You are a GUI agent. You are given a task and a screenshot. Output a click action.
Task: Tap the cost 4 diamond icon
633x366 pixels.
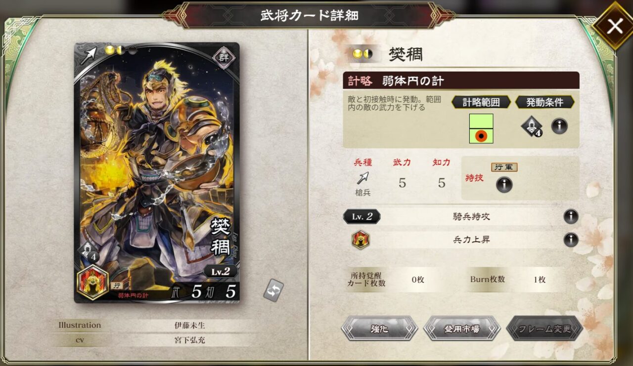tap(532, 126)
